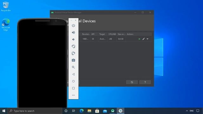Open the notification center icon
This screenshot has height=114, width=203.
pos(198,111)
